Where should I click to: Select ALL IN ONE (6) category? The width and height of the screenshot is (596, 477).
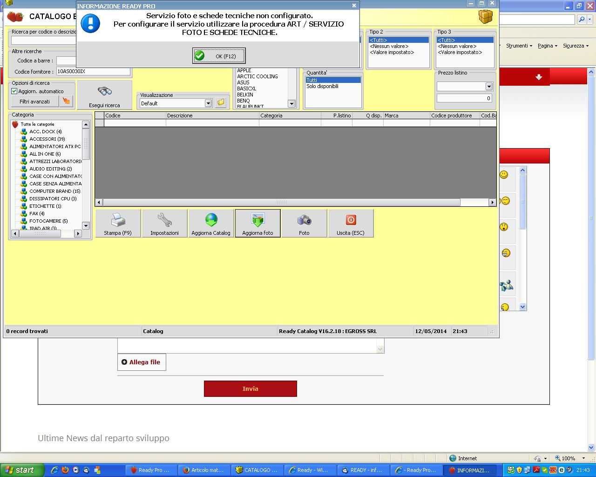pos(45,154)
